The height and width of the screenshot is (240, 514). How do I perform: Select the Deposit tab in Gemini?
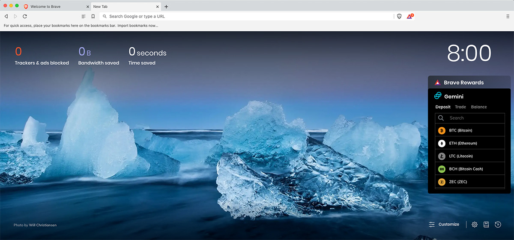(443, 107)
